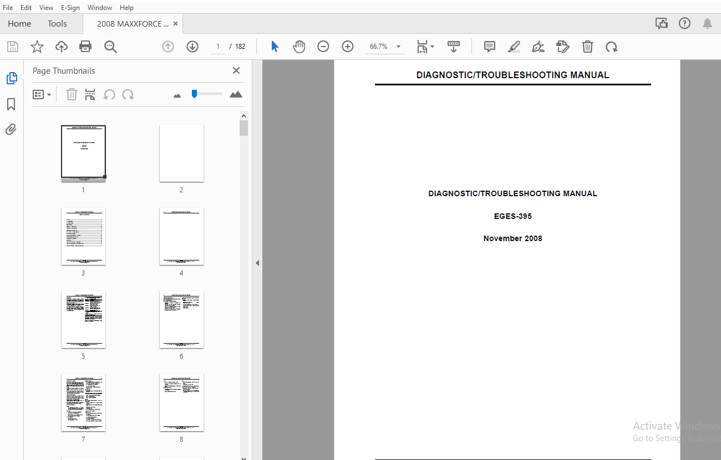This screenshot has height=460, width=721.
Task: Open the Help question mark icon
Action: 685,23
